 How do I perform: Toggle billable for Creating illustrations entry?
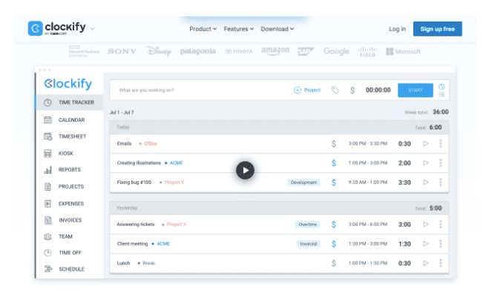click(x=333, y=163)
